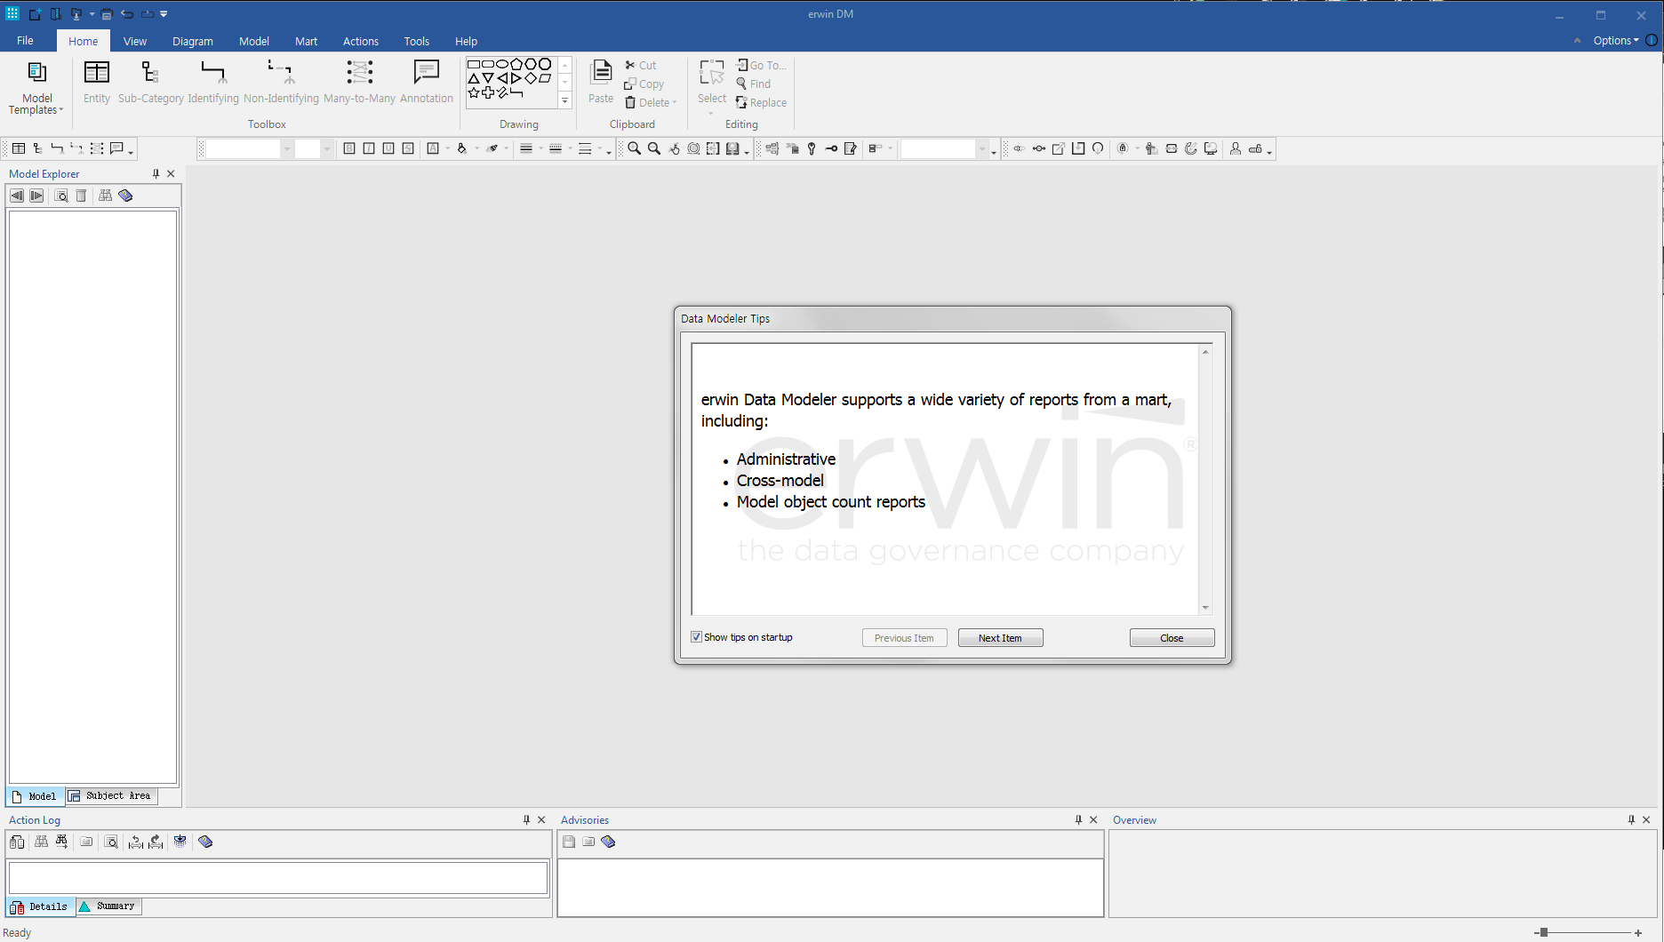Open the Model ribbon tab
The width and height of the screenshot is (1664, 942).
coord(254,41)
